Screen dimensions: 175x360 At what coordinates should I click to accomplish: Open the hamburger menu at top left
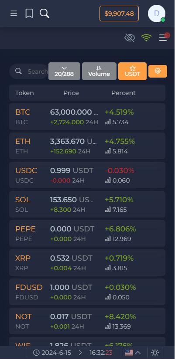pos(14,14)
